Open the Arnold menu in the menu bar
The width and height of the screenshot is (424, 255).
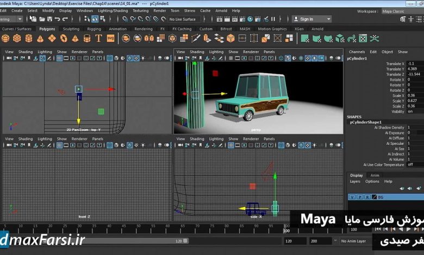(x=221, y=10)
